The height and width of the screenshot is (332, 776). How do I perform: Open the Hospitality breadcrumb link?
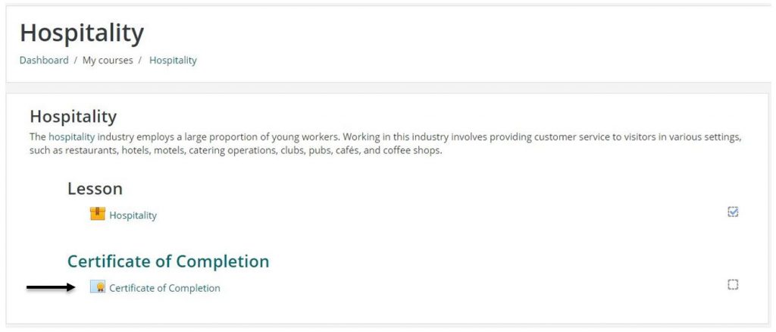173,61
